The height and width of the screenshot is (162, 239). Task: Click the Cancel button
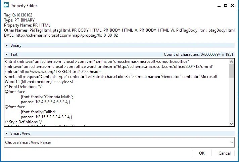225,153
